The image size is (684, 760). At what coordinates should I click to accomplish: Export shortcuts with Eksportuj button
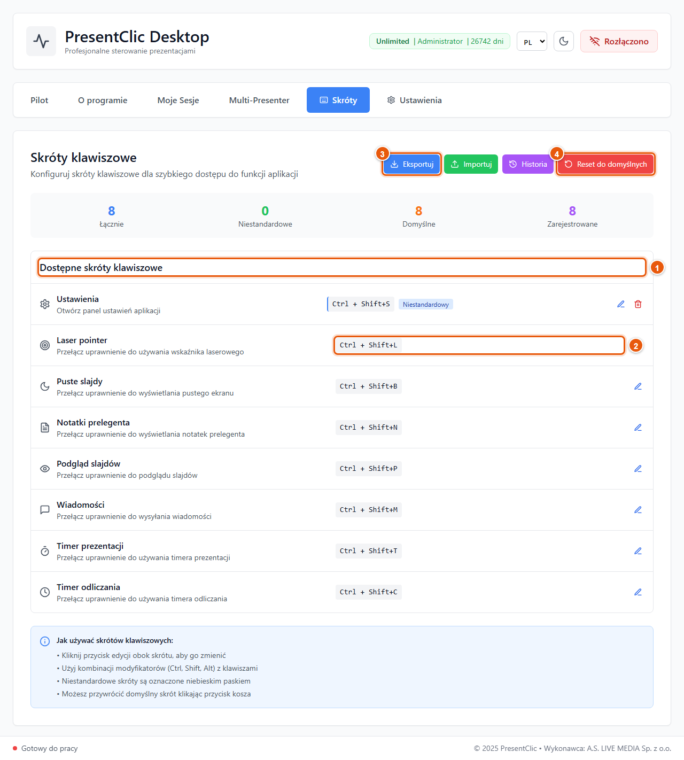411,164
